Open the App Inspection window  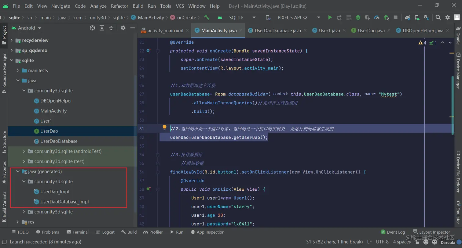click(x=207, y=232)
